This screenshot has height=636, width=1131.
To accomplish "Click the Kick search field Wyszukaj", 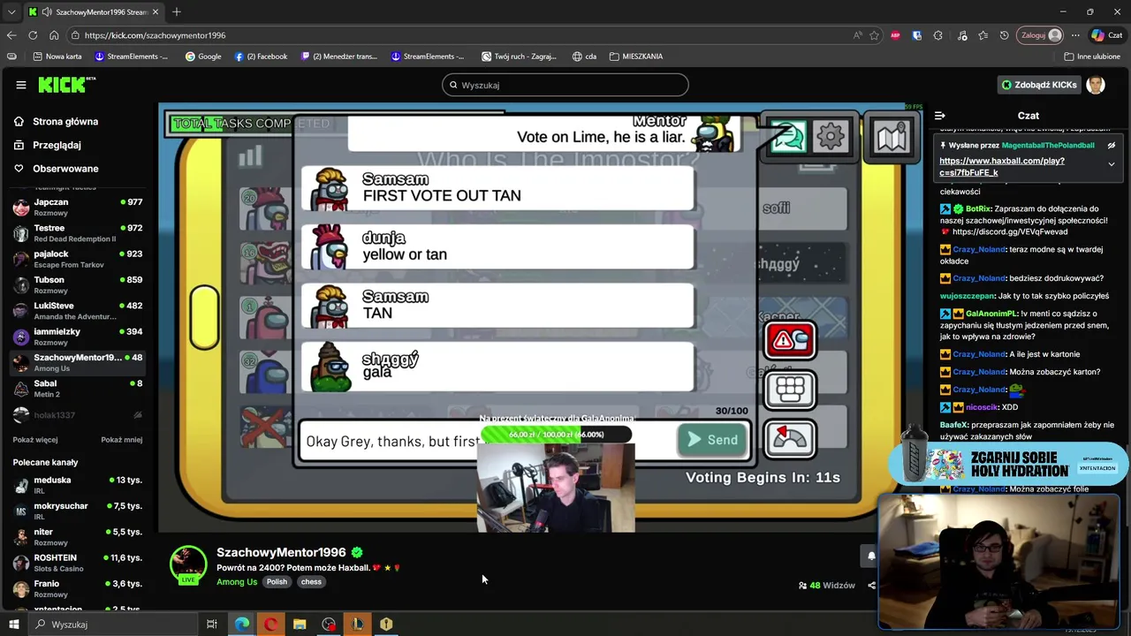I will 565,85.
